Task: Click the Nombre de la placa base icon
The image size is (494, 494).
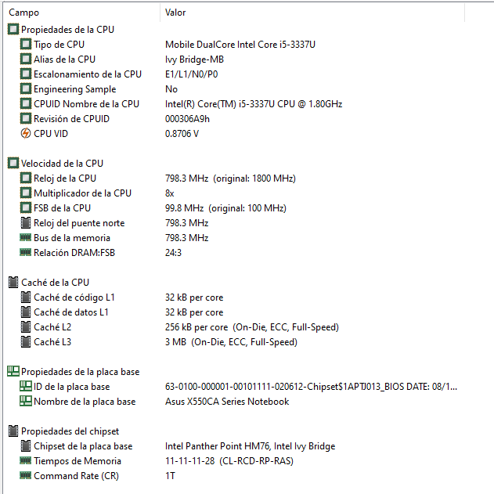Action: (26, 401)
